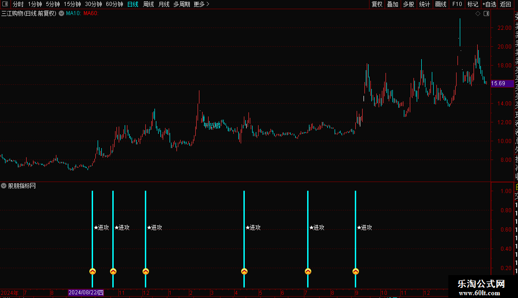Click the diamond icon at chart top right
This screenshot has width=518, height=298.
[478, 14]
